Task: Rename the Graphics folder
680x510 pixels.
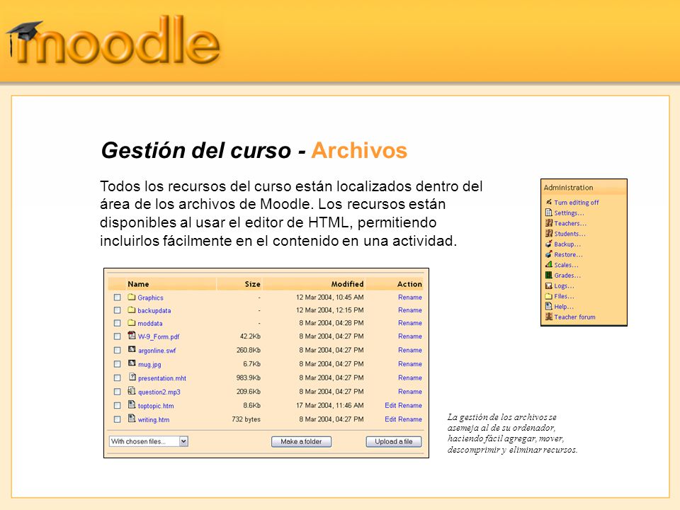Action: tap(410, 297)
